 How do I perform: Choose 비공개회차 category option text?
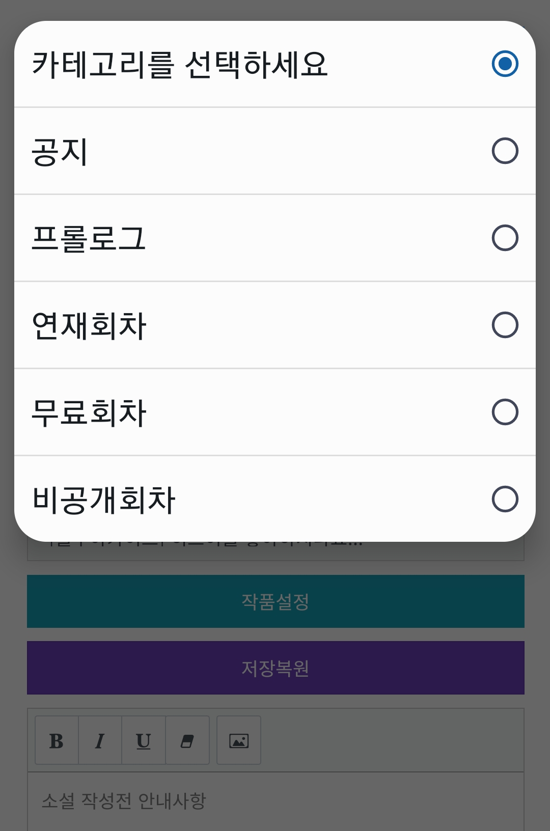[x=104, y=500]
